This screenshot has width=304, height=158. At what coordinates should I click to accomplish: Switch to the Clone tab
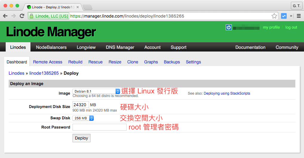(x=133, y=62)
